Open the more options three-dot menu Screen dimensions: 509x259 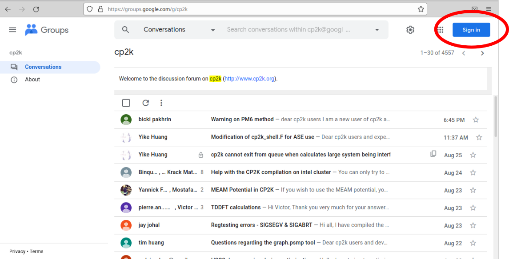[161, 103]
